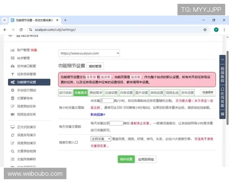Screen dimensions: 229x183
Task: Click the 功能细节设置 gears icon
Action: pos(13,82)
